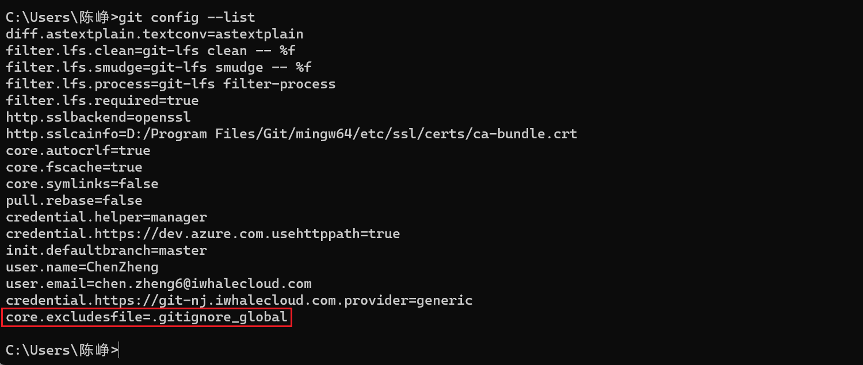Image resolution: width=863 pixels, height=365 pixels.
Task: Click the user.name=ChenZheng line
Action: tap(82, 267)
